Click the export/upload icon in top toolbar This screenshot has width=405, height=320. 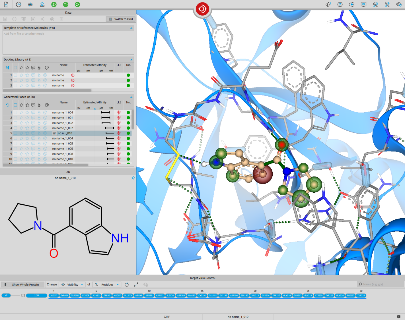tap(42, 5)
